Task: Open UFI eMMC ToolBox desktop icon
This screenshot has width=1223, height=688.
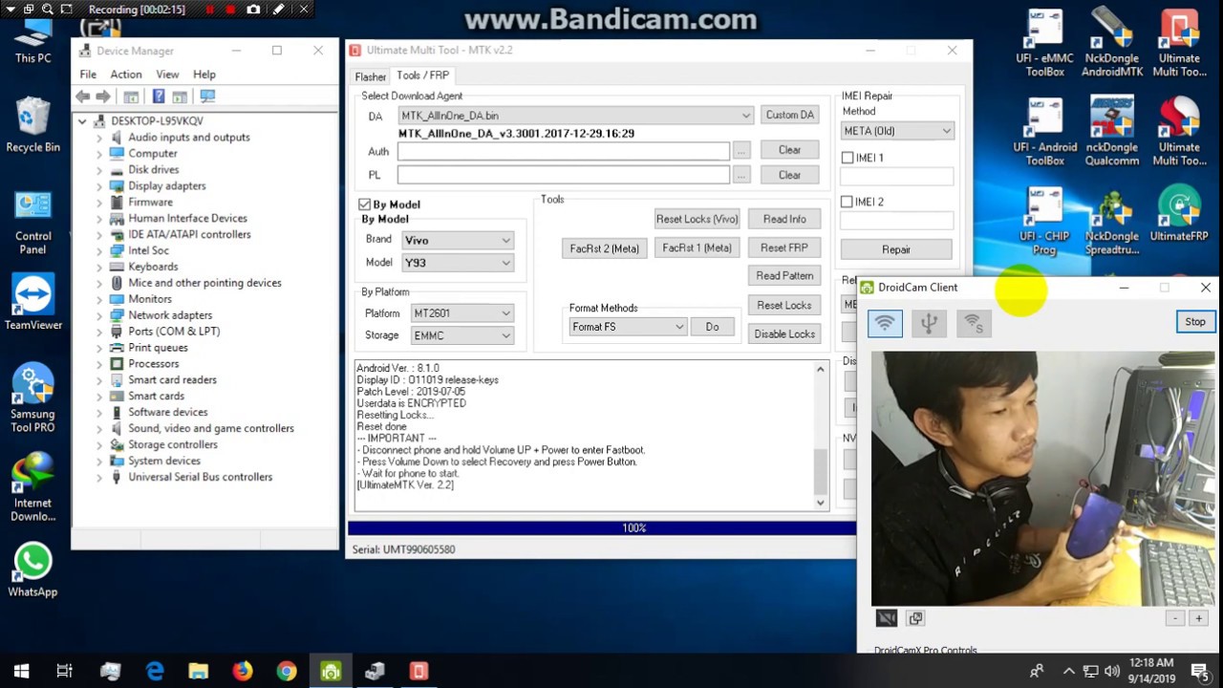Action: 1044,43
